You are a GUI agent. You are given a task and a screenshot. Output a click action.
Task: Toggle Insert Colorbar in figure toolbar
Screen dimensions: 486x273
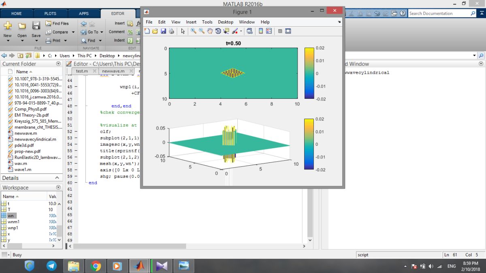coord(261,31)
